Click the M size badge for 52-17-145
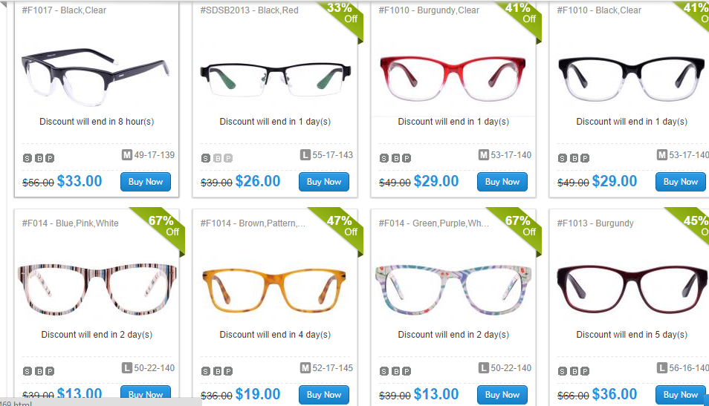 click(305, 367)
